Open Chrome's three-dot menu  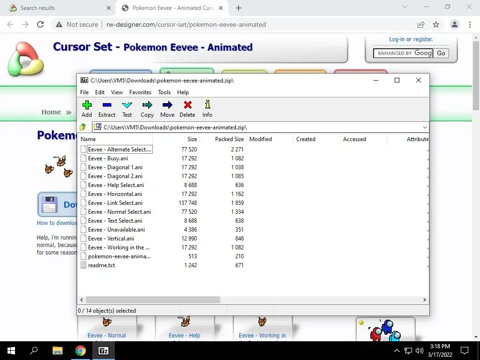click(x=470, y=24)
